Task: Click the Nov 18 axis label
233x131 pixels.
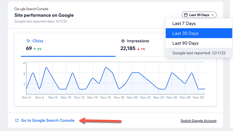Action: pos(119,97)
